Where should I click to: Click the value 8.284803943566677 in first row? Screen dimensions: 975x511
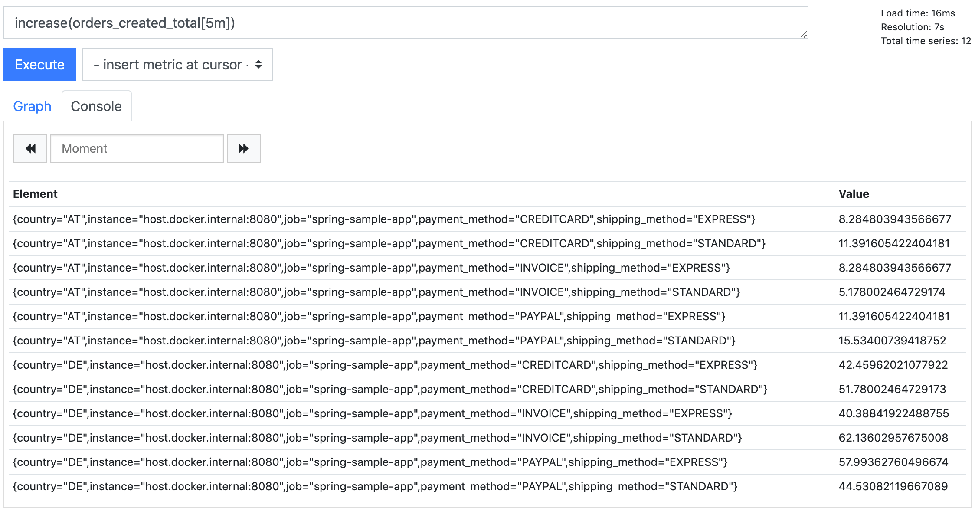(894, 219)
